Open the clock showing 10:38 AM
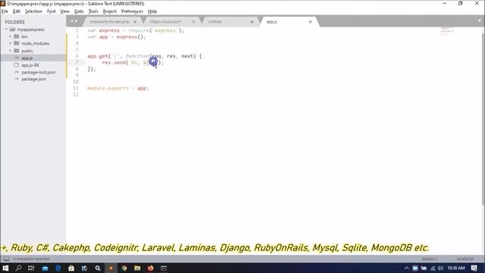Image resolution: width=485 pixels, height=273 pixels. [x=456, y=268]
